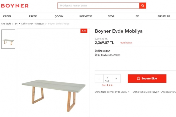176x117 pixels.
Task: Open the KADIN menu
Action: [7, 16]
